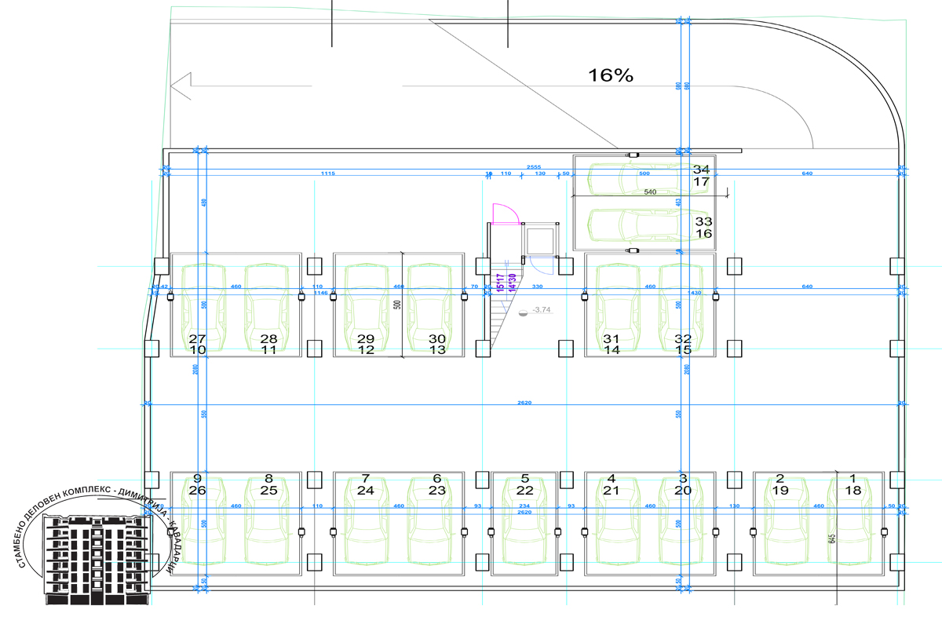The height and width of the screenshot is (628, 942).
Task: Select parking space label 7 / 24
Action: (365, 484)
